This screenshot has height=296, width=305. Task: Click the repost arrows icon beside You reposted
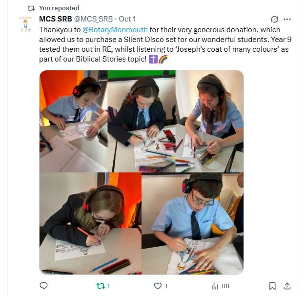(x=31, y=8)
